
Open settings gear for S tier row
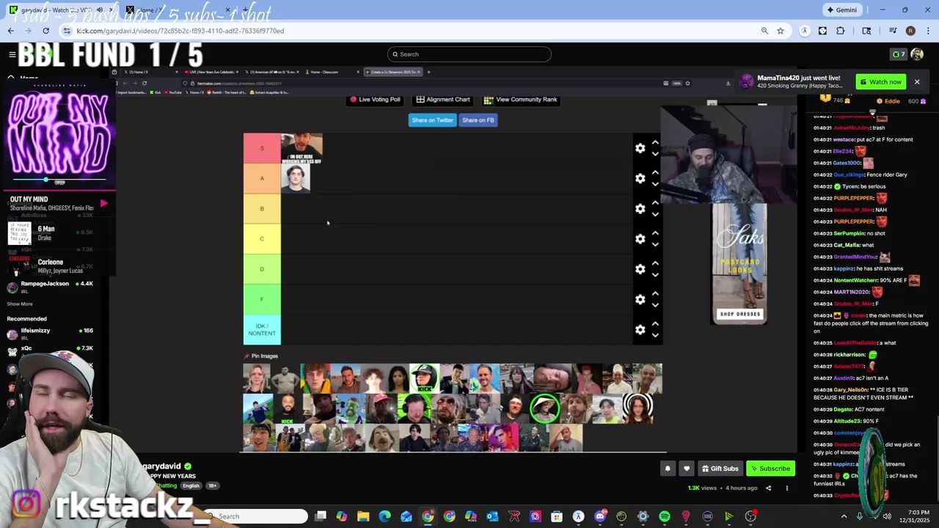click(x=640, y=148)
